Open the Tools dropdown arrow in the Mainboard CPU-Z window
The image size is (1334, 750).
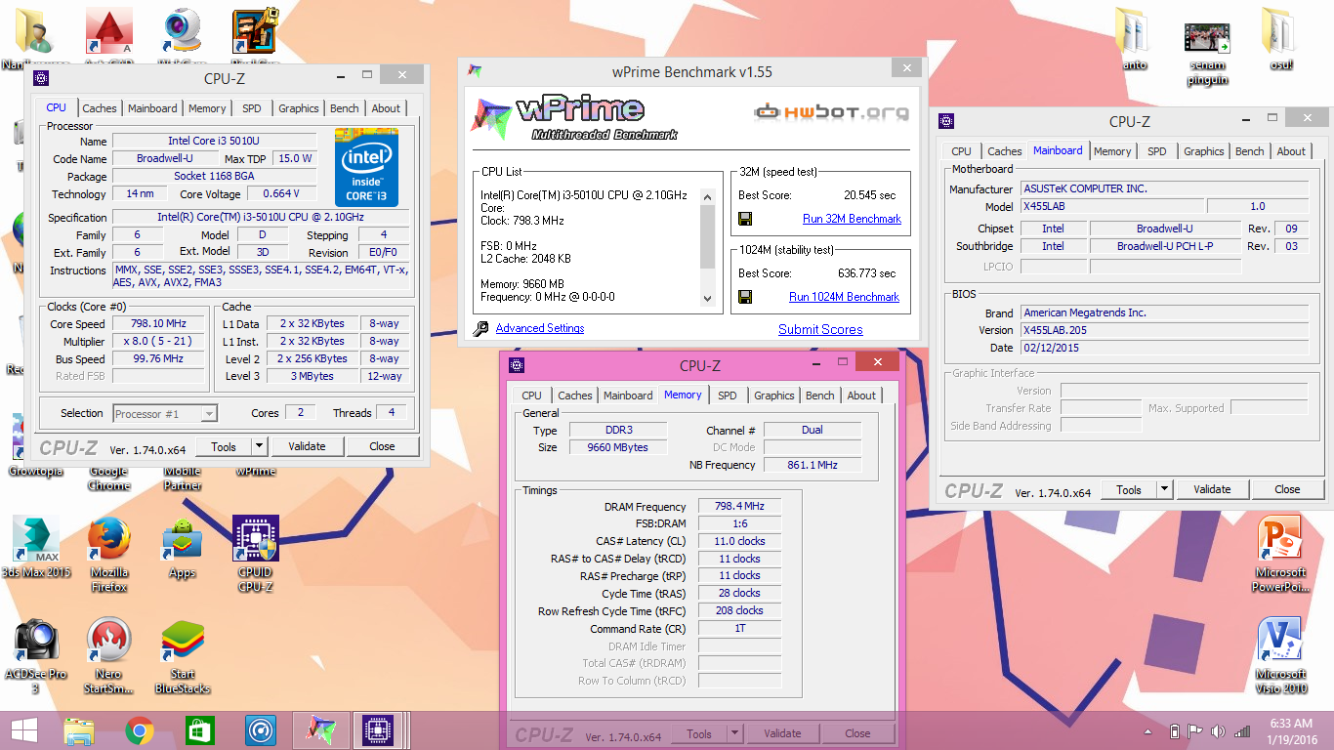coord(1164,489)
